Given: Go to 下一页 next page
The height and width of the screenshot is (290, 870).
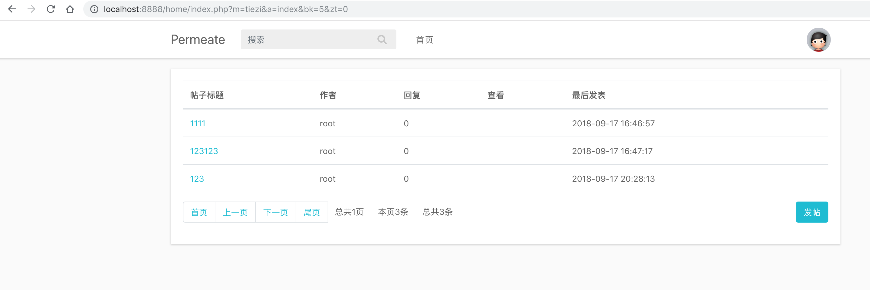Looking at the screenshot, I should pos(276,212).
